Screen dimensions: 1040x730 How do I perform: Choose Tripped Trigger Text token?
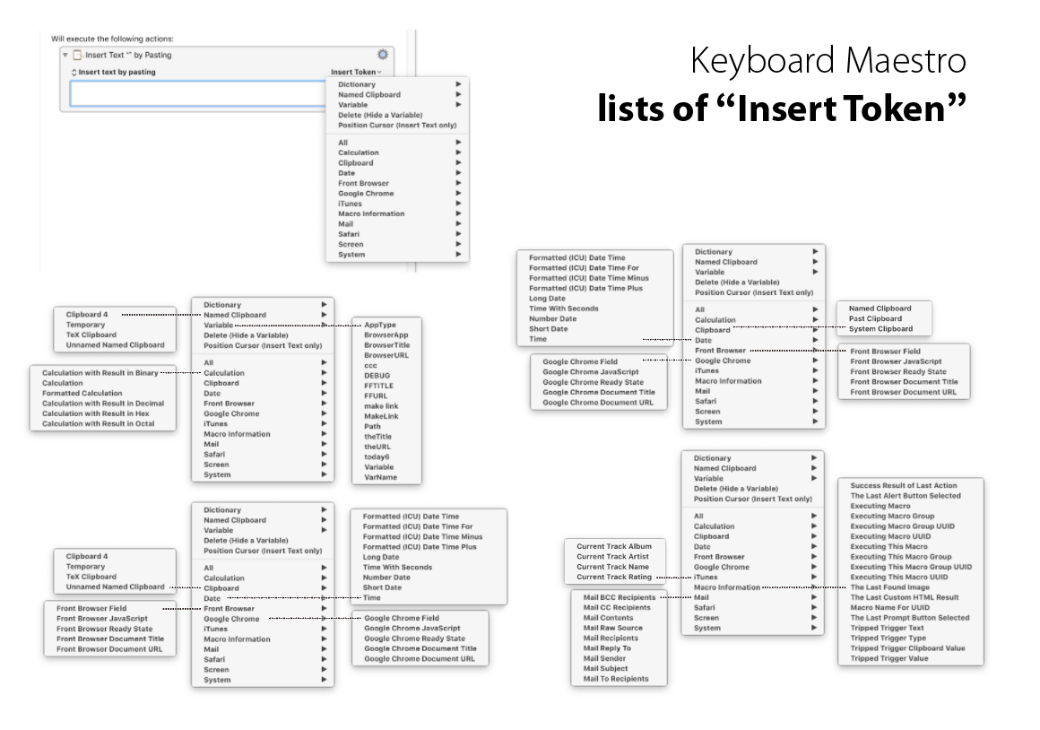(887, 628)
